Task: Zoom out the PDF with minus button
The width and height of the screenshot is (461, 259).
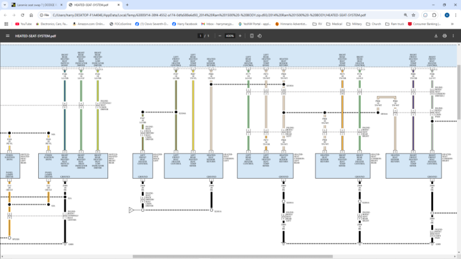Action: [219, 36]
